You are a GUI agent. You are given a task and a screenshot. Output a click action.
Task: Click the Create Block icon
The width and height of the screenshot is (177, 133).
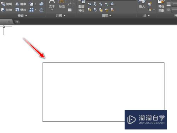pyautogui.click(x=150, y=4)
